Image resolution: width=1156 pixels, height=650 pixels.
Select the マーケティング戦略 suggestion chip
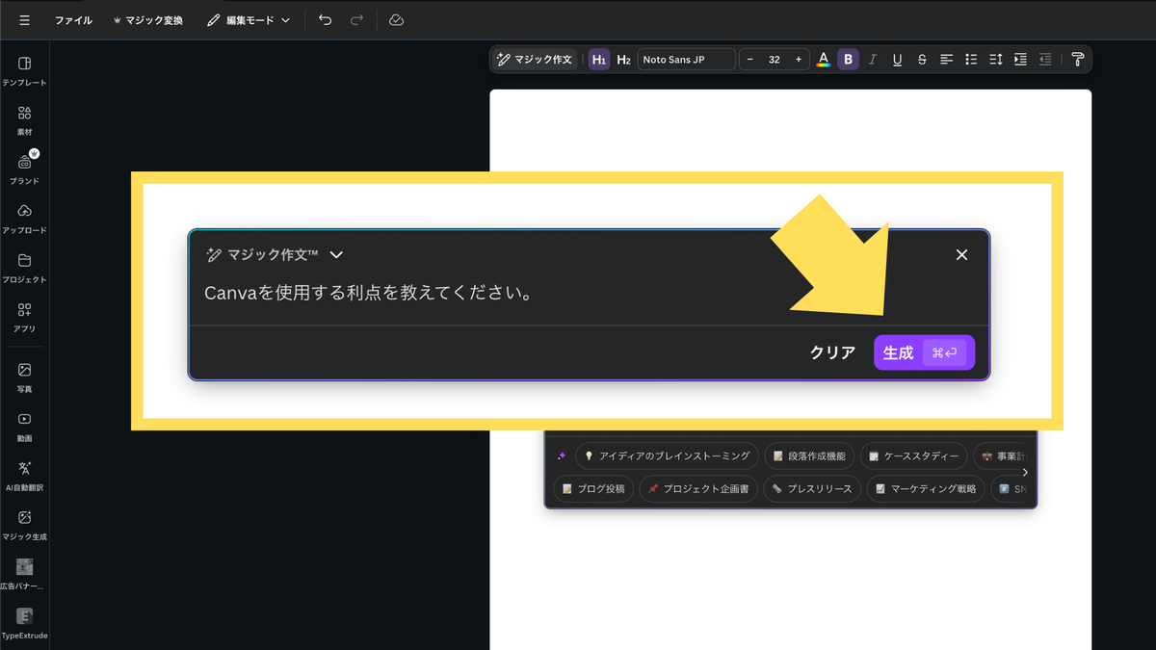pyautogui.click(x=926, y=489)
